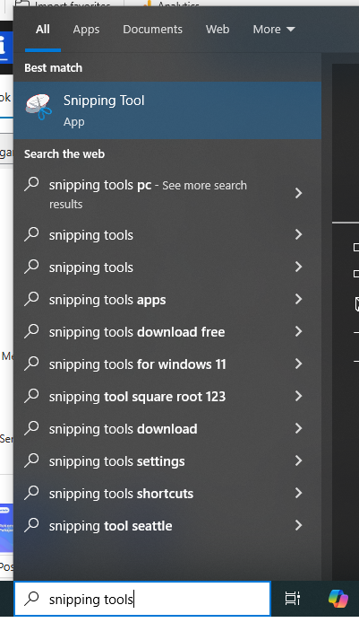Viewport: 359px width, 640px height.
Task: Expand the 'snipping tool seattle' chevron
Action: tap(298, 525)
